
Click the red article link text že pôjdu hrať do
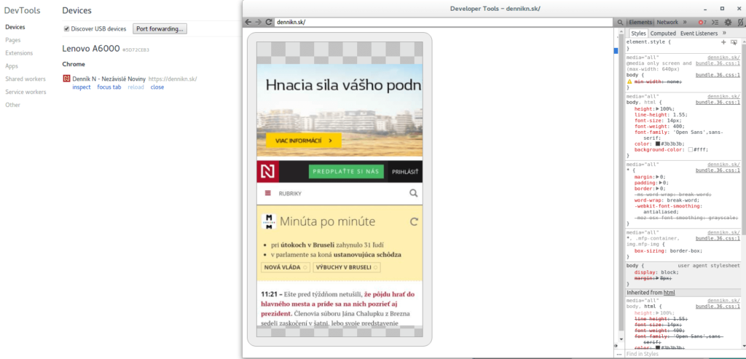(389, 294)
